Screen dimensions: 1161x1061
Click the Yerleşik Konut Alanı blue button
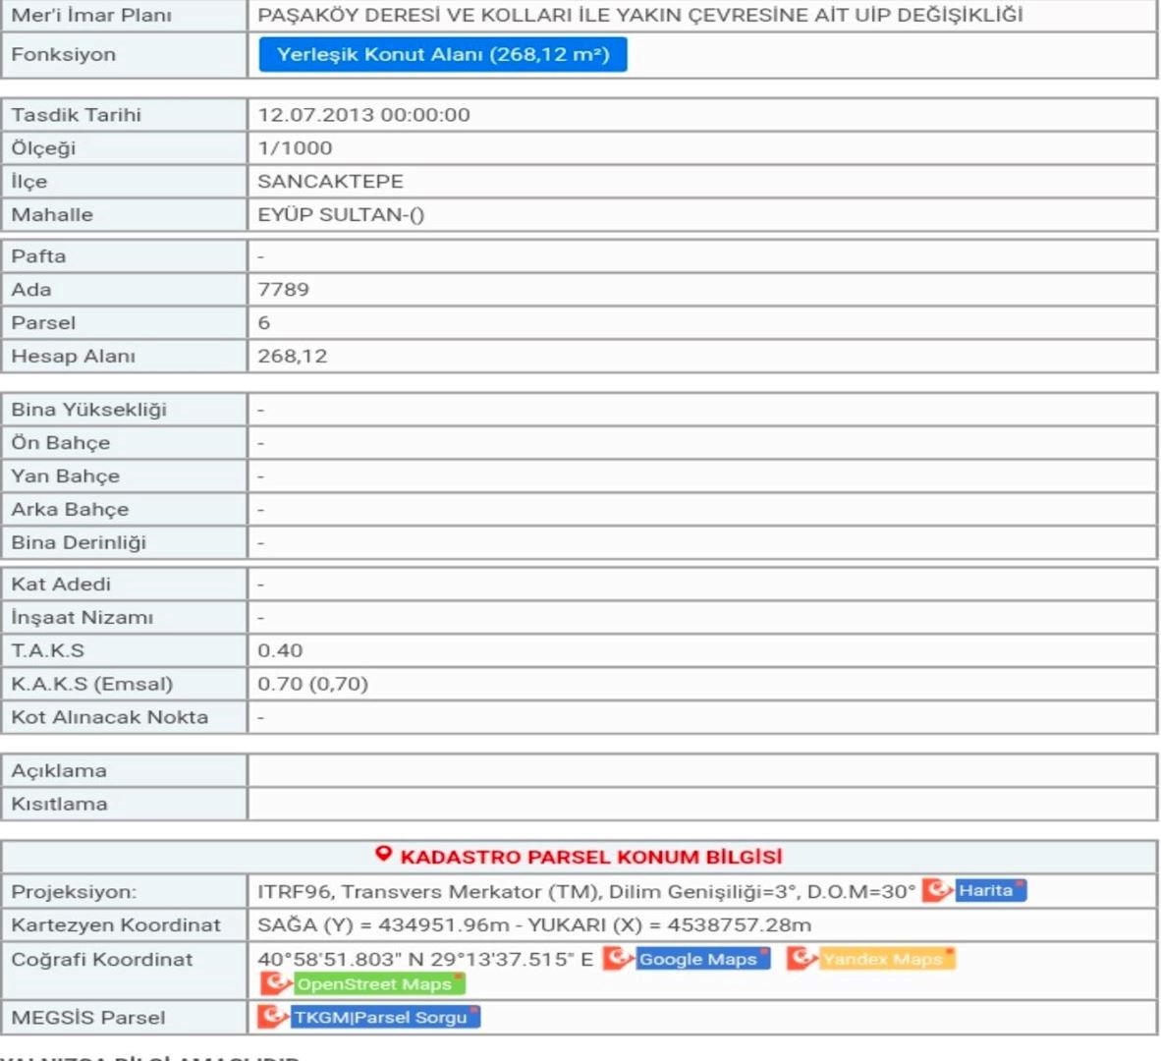(443, 55)
